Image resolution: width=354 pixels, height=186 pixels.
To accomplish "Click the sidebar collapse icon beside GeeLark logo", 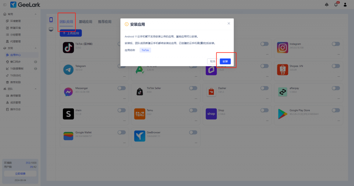I will tap(4, 4).
